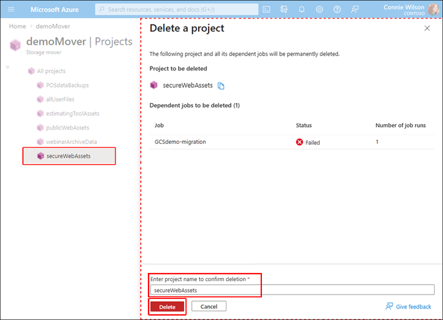
Task: Click the Failed status text
Action: click(x=312, y=143)
